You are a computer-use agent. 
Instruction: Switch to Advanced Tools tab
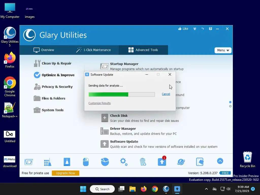tap(143, 50)
